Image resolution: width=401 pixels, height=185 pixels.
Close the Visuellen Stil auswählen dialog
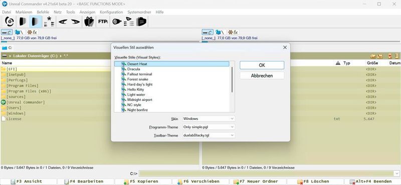(285, 47)
